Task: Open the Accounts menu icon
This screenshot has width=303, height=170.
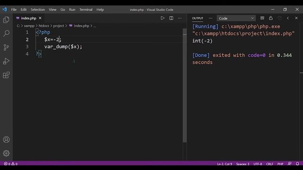Action: [6, 140]
